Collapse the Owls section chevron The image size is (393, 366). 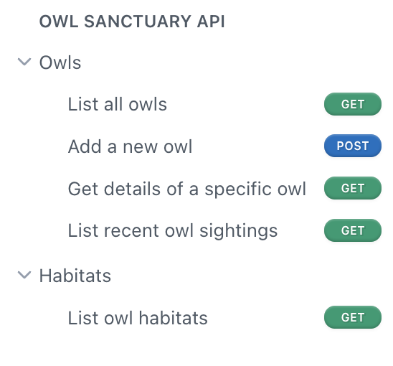[24, 62]
